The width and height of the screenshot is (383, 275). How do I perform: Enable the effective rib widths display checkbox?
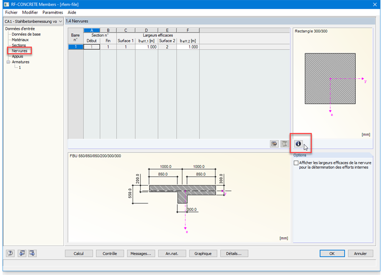click(x=296, y=163)
